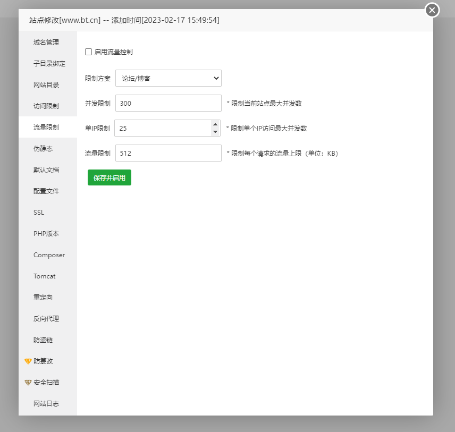Open the SSL settings tab
The width and height of the screenshot is (455, 432).
click(x=39, y=213)
